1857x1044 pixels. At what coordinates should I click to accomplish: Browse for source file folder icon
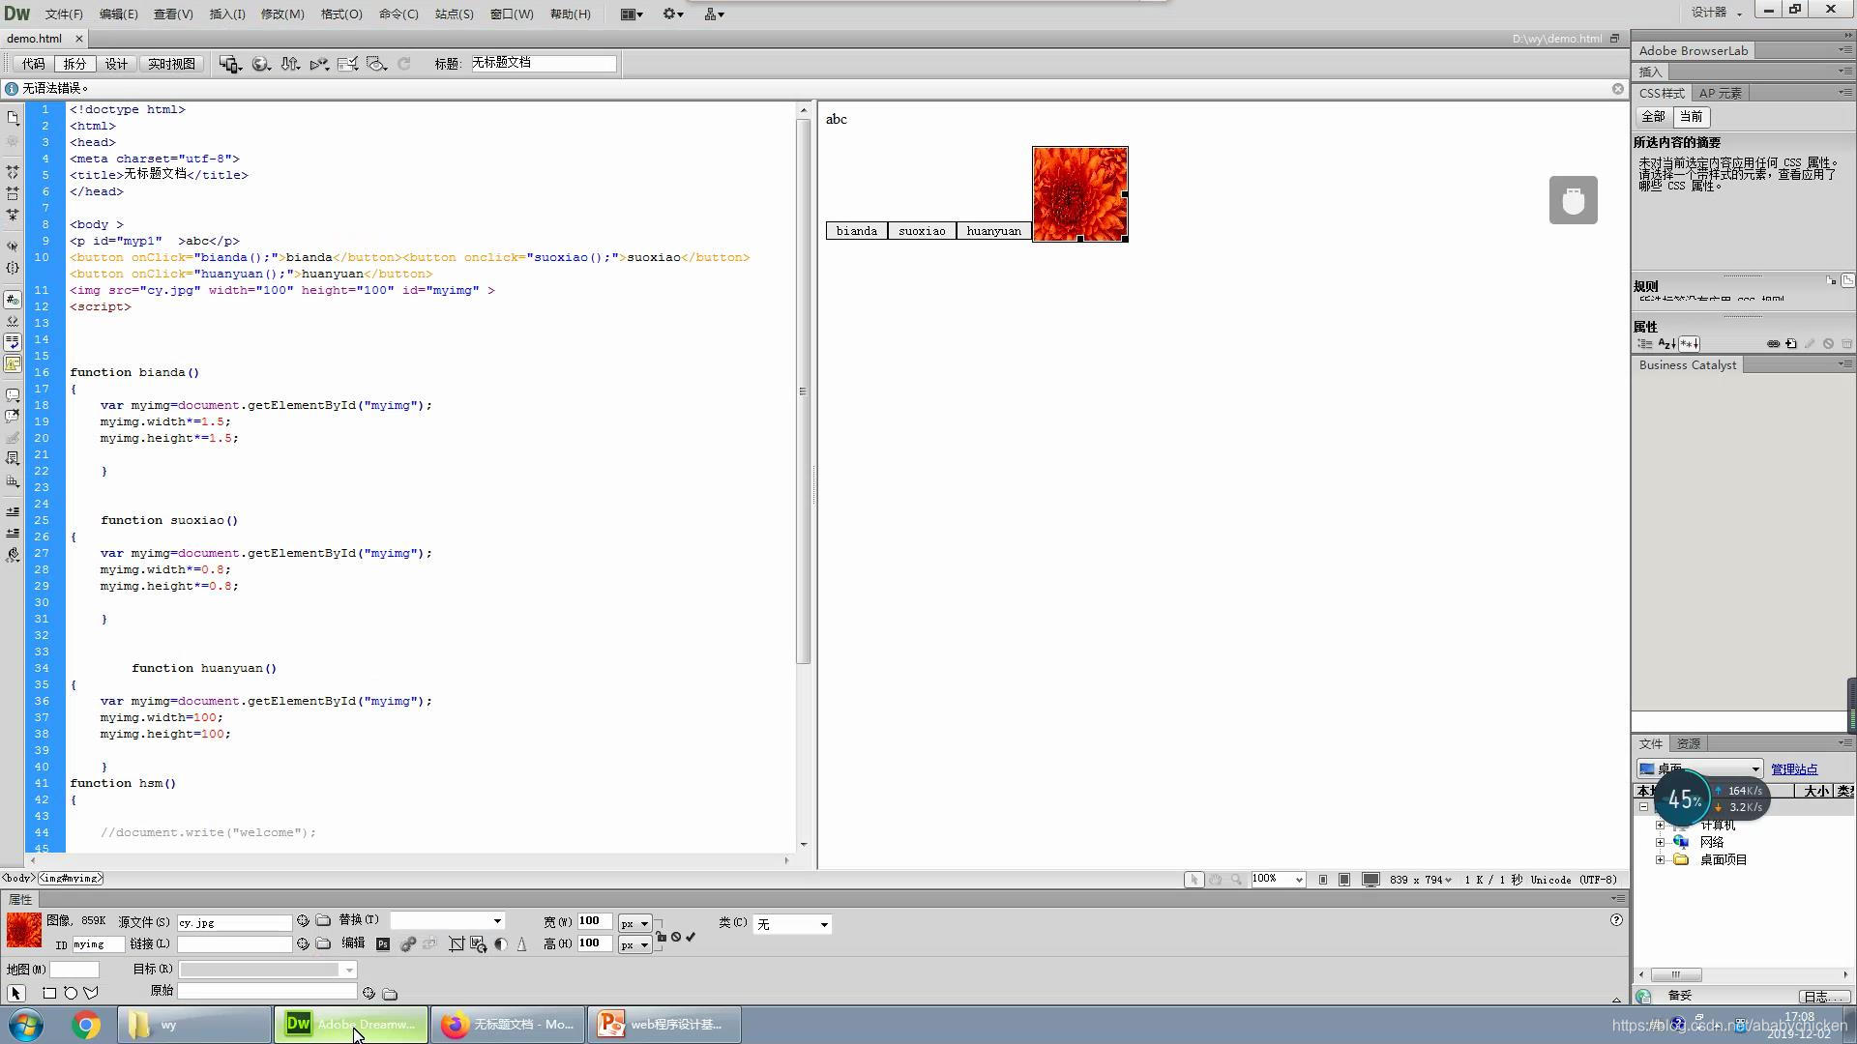click(323, 921)
